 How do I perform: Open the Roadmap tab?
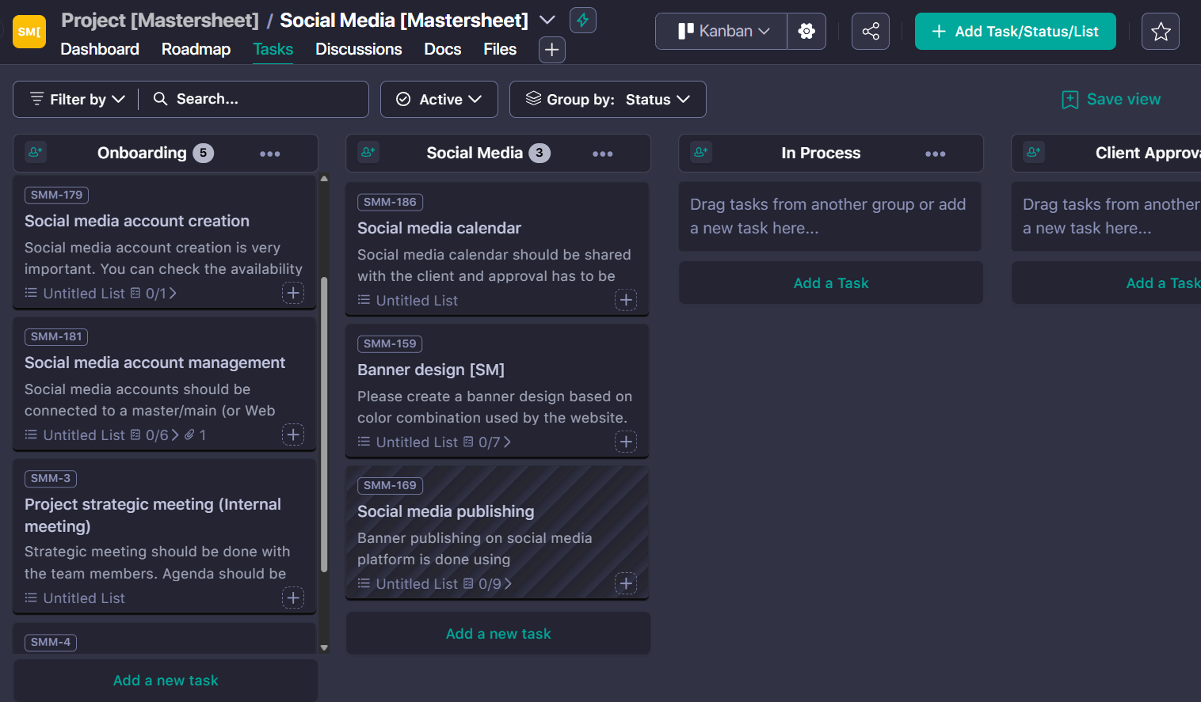[x=196, y=49]
